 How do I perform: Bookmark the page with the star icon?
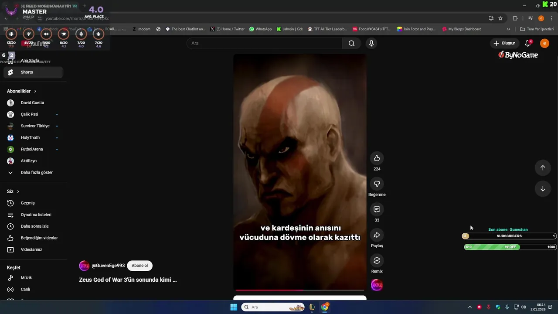[500, 18]
